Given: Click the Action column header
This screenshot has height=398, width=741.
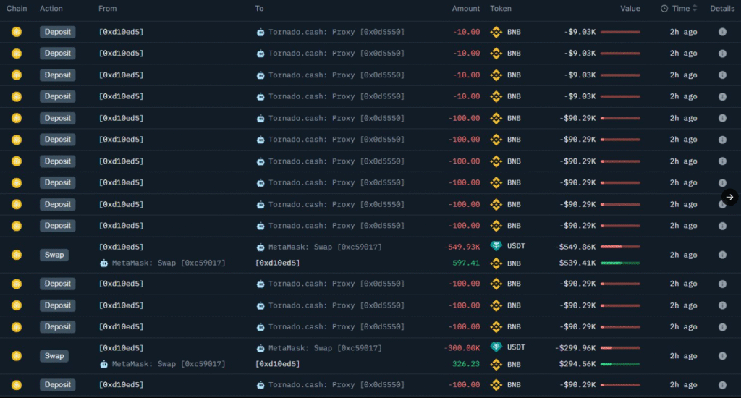Looking at the screenshot, I should (x=51, y=9).
